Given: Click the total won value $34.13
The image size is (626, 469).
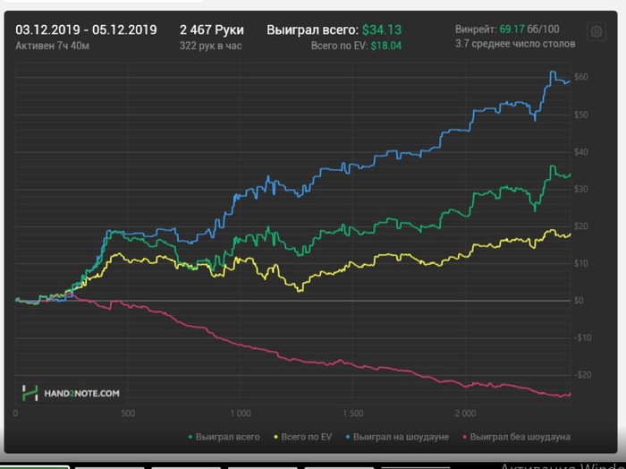Looking at the screenshot, I should (x=382, y=30).
